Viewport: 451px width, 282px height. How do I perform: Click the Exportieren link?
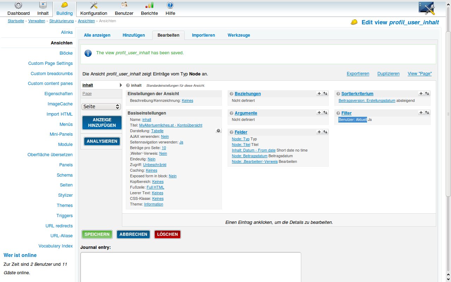point(358,74)
